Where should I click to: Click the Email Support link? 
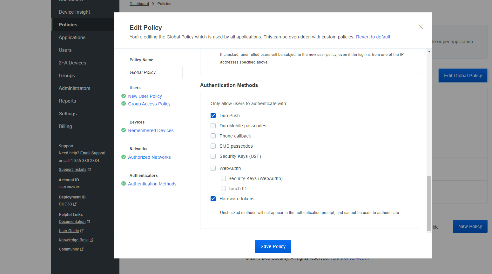93,153
